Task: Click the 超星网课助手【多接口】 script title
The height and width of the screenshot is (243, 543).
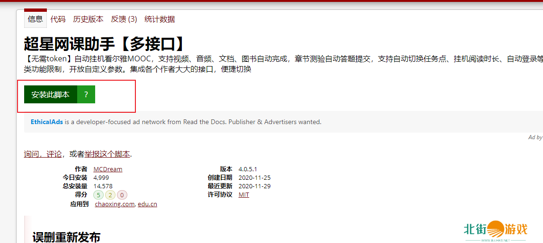Action: pyautogui.click(x=105, y=43)
